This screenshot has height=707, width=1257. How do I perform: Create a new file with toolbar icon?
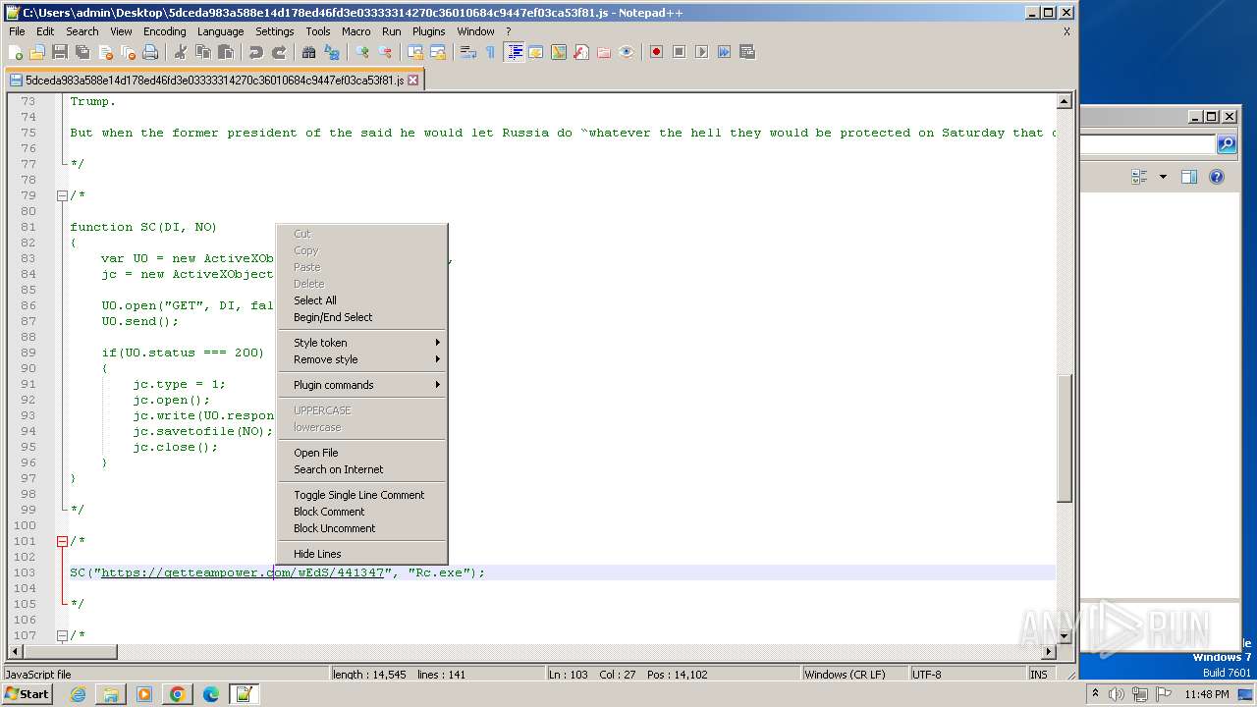(16, 52)
